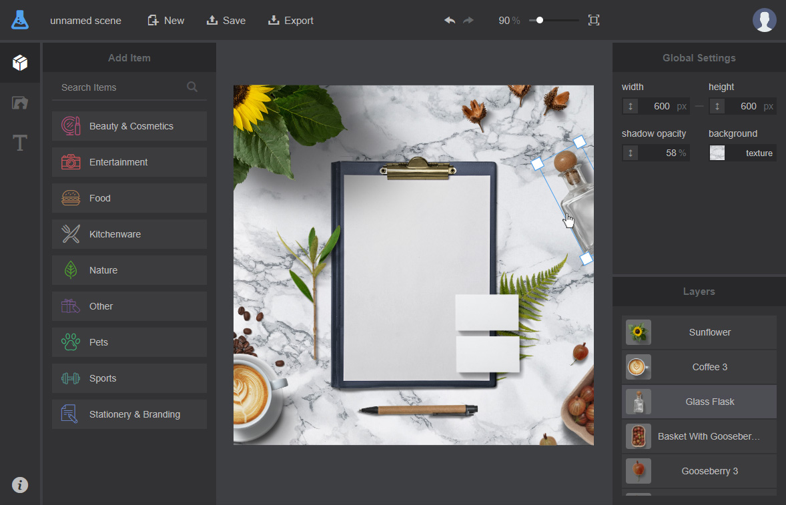Open the user profile avatar
Image resolution: width=786 pixels, height=505 pixels.
(764, 20)
